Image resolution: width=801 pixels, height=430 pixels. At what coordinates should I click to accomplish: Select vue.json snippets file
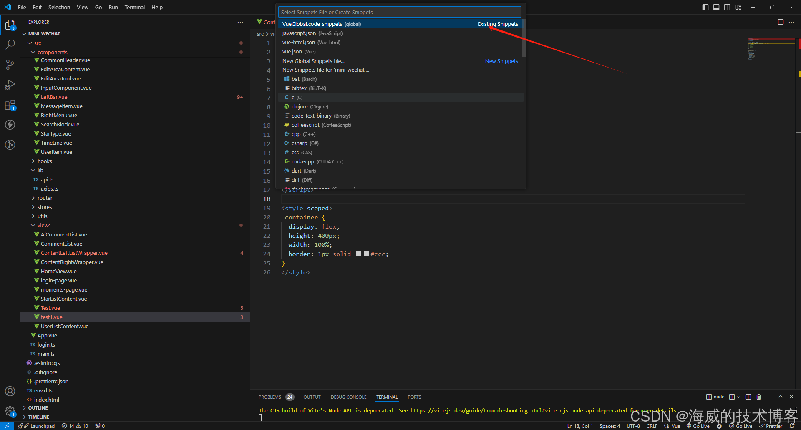pos(400,51)
